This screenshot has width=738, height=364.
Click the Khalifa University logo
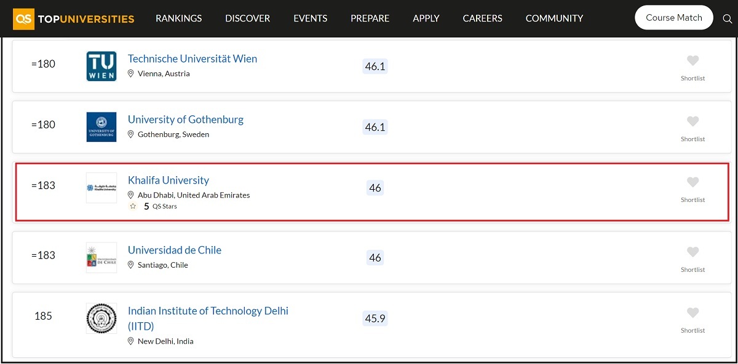tap(101, 188)
